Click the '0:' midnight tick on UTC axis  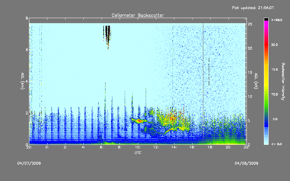47,147
